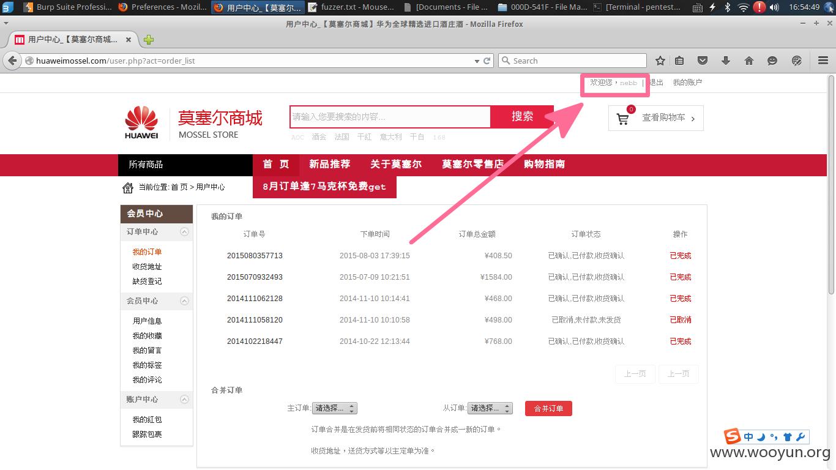This screenshot has height=470, width=836.
Task: Open 我的收藏 in sidebar
Action: pos(147,336)
